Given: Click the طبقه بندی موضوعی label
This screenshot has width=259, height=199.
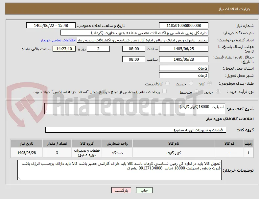Looking at the screenshot, I should click(x=236, y=83).
